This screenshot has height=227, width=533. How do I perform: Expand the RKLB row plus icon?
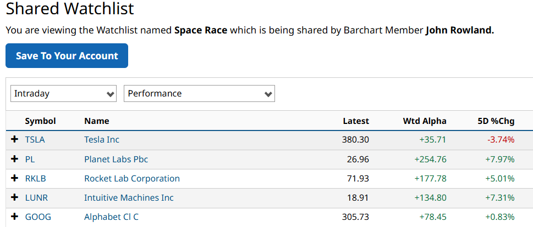coord(15,178)
